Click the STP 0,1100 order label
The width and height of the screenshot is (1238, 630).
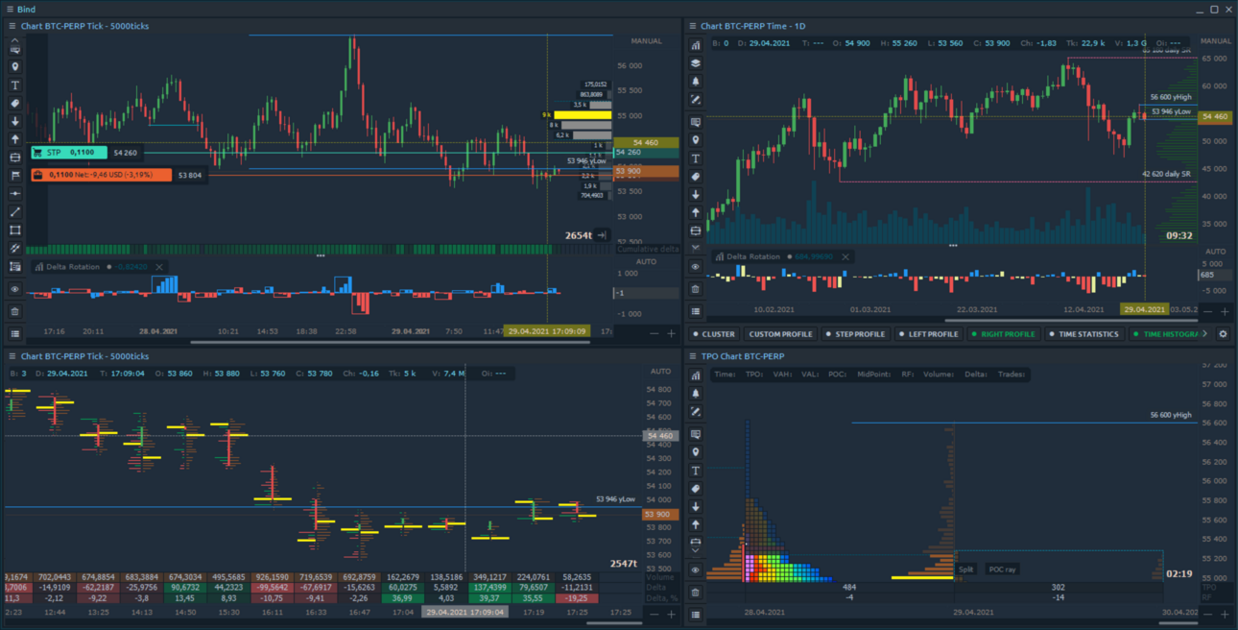pyautogui.click(x=69, y=152)
